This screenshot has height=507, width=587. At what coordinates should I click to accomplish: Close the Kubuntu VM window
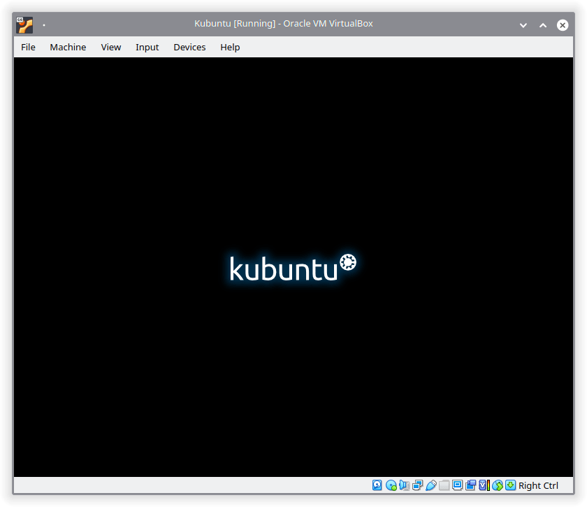(563, 25)
